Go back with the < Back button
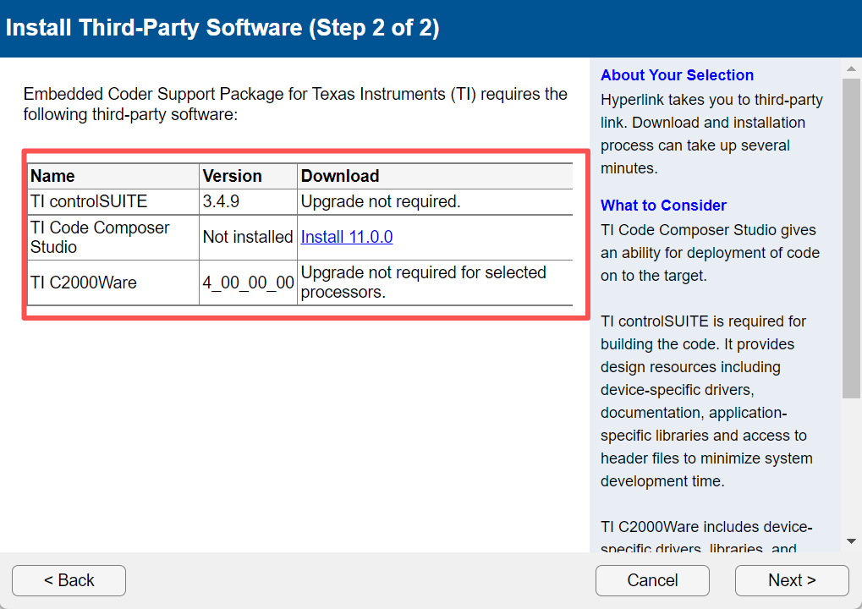The height and width of the screenshot is (609, 862). (x=69, y=580)
